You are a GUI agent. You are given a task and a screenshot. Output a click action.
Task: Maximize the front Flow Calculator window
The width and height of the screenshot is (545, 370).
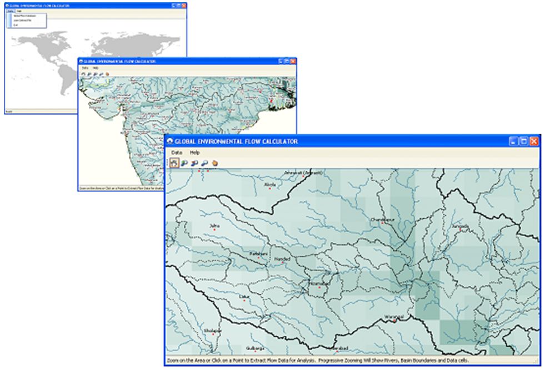[524, 141]
